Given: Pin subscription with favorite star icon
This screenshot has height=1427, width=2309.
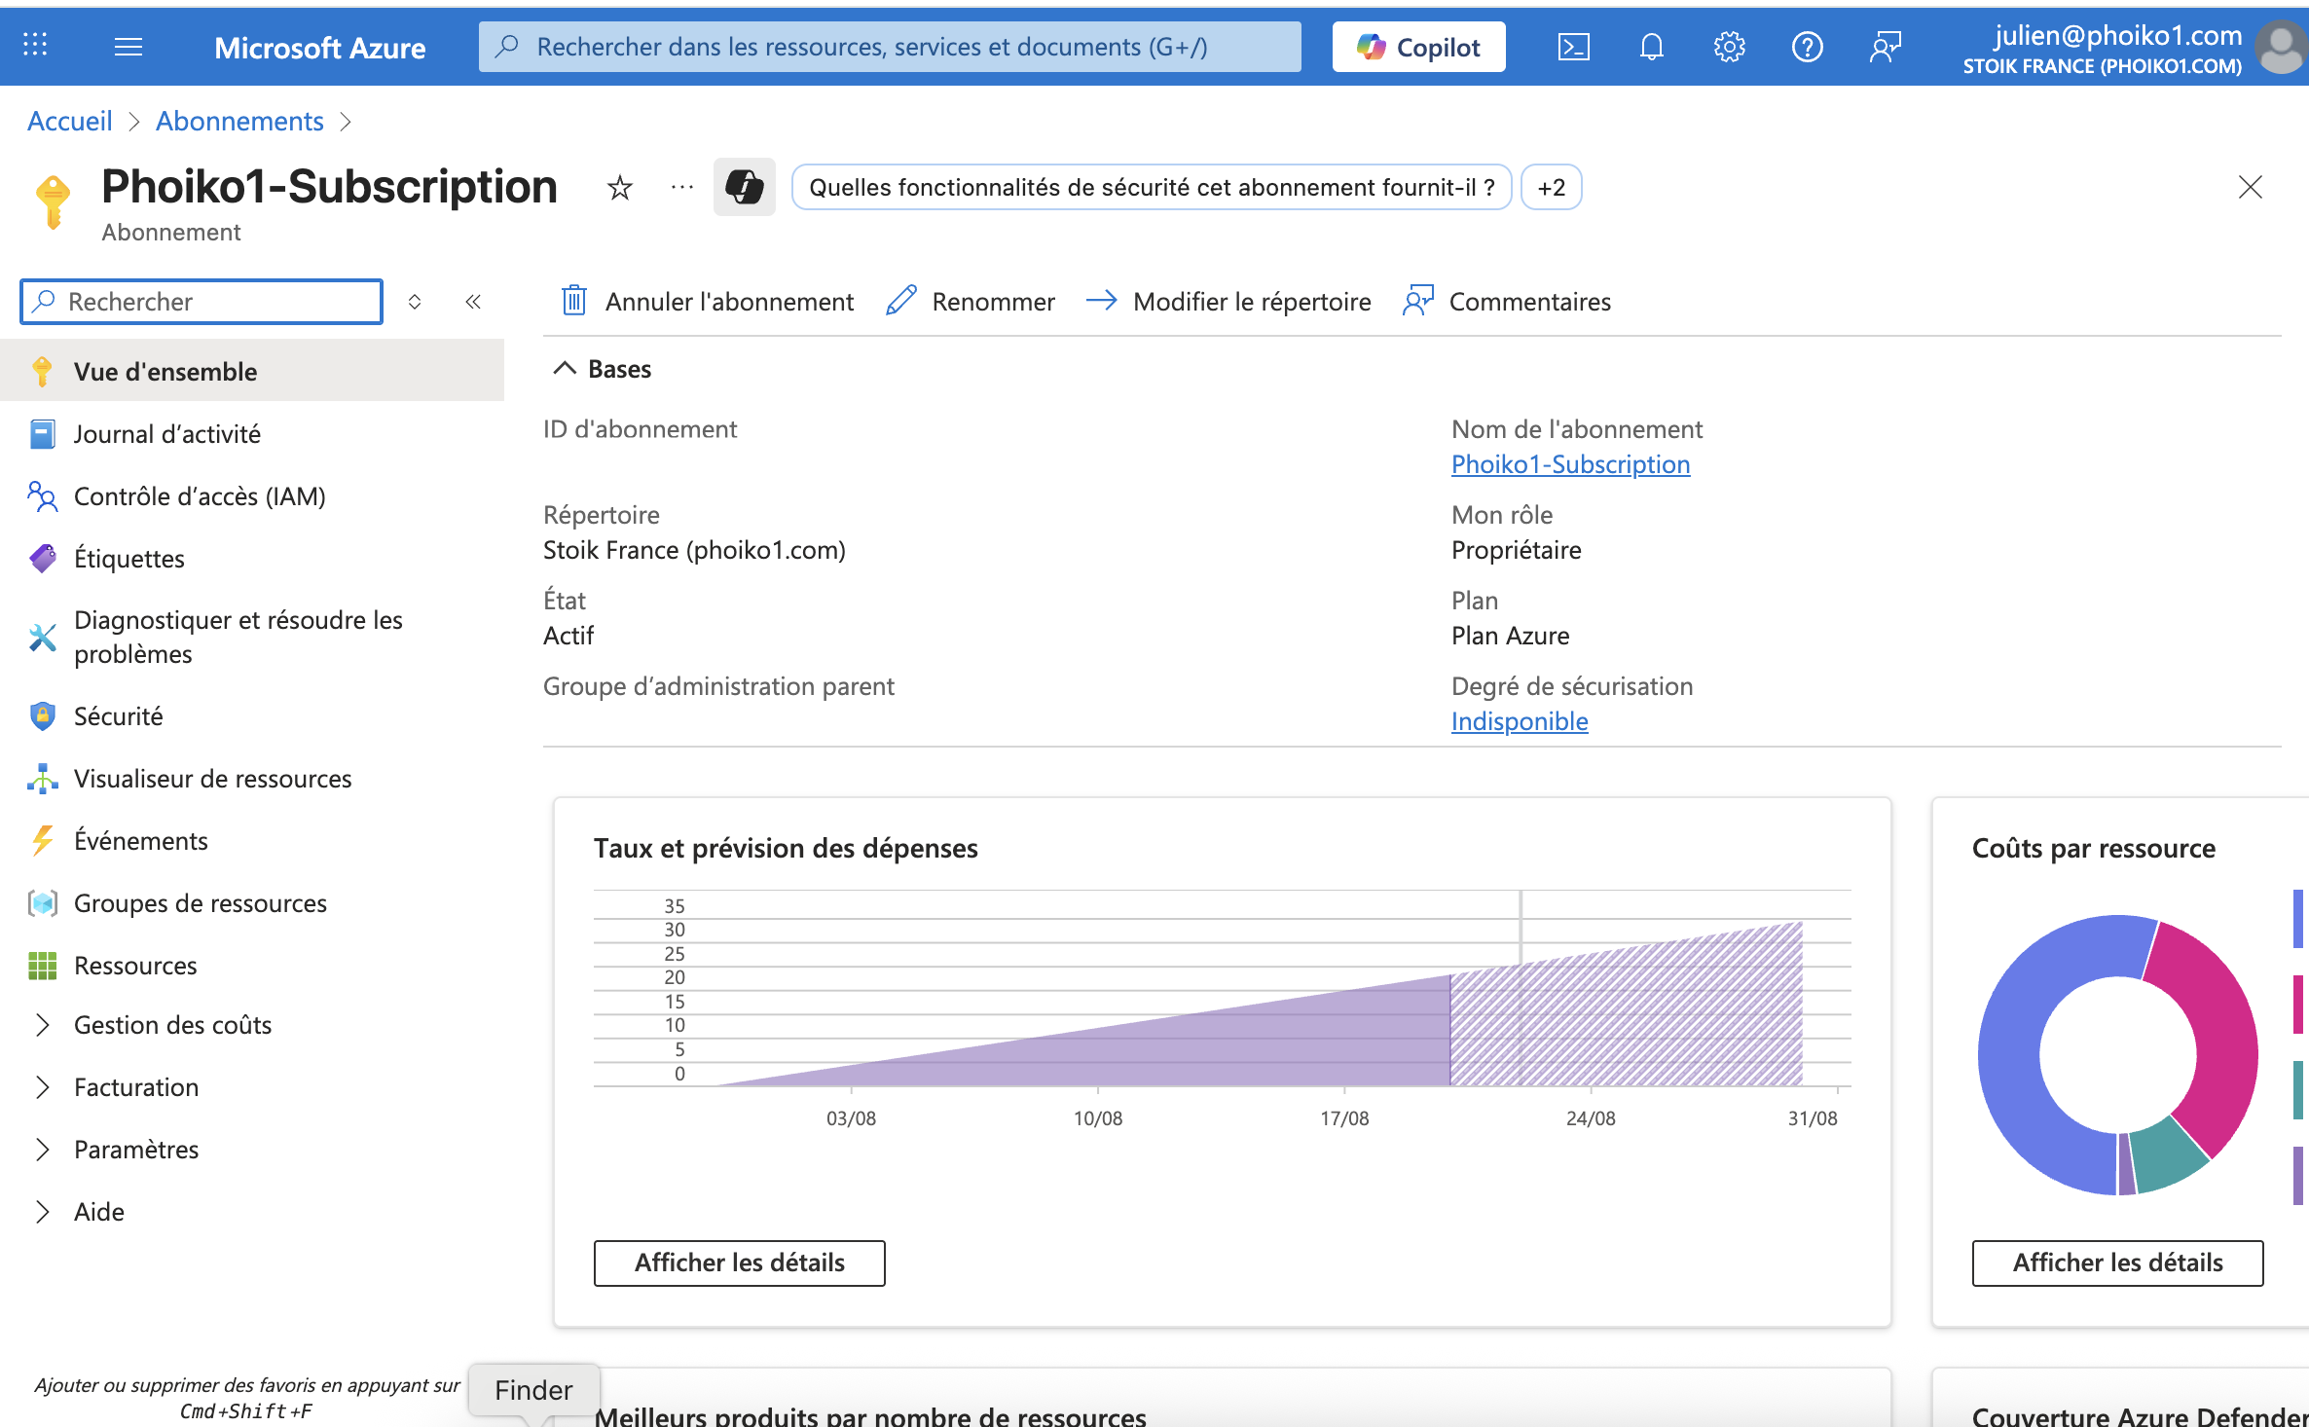Looking at the screenshot, I should tap(619, 187).
